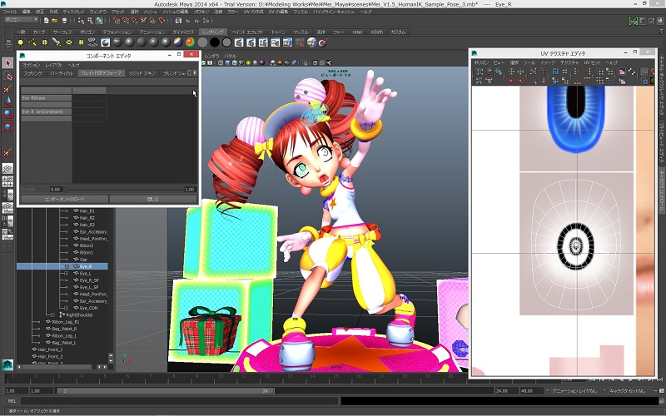666x416 pixels.
Task: Click the red circle unfold UV icon
Action: click(x=511, y=80)
